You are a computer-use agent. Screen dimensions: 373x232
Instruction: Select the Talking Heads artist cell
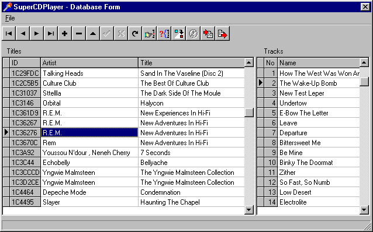tap(89, 73)
